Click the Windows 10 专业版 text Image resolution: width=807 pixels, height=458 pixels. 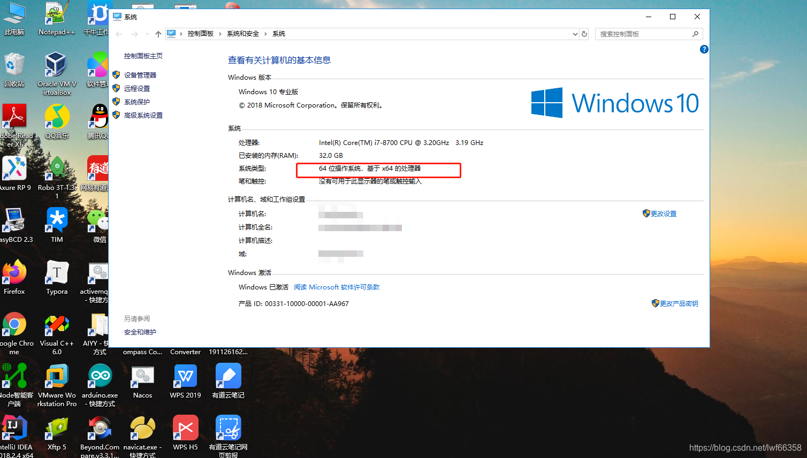click(268, 92)
